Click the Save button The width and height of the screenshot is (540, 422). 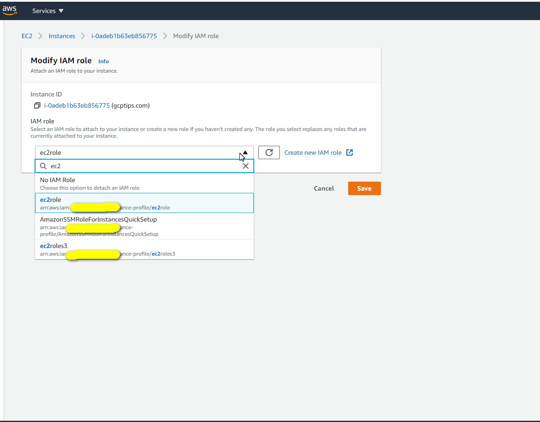tap(364, 188)
